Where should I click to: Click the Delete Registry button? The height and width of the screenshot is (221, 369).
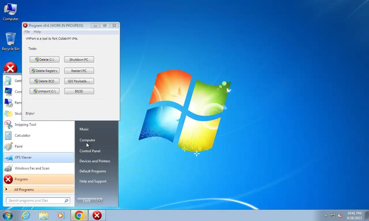pos(44,71)
